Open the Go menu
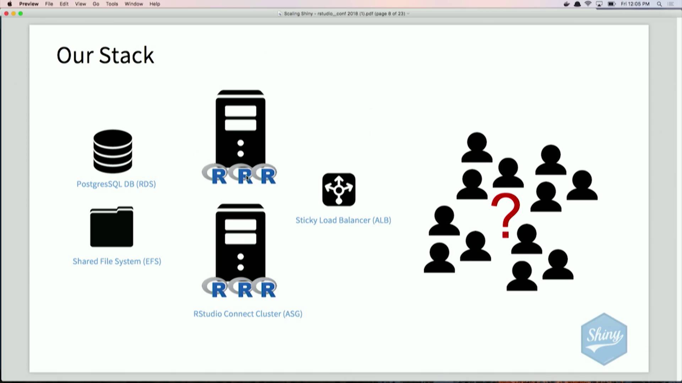 point(96,4)
